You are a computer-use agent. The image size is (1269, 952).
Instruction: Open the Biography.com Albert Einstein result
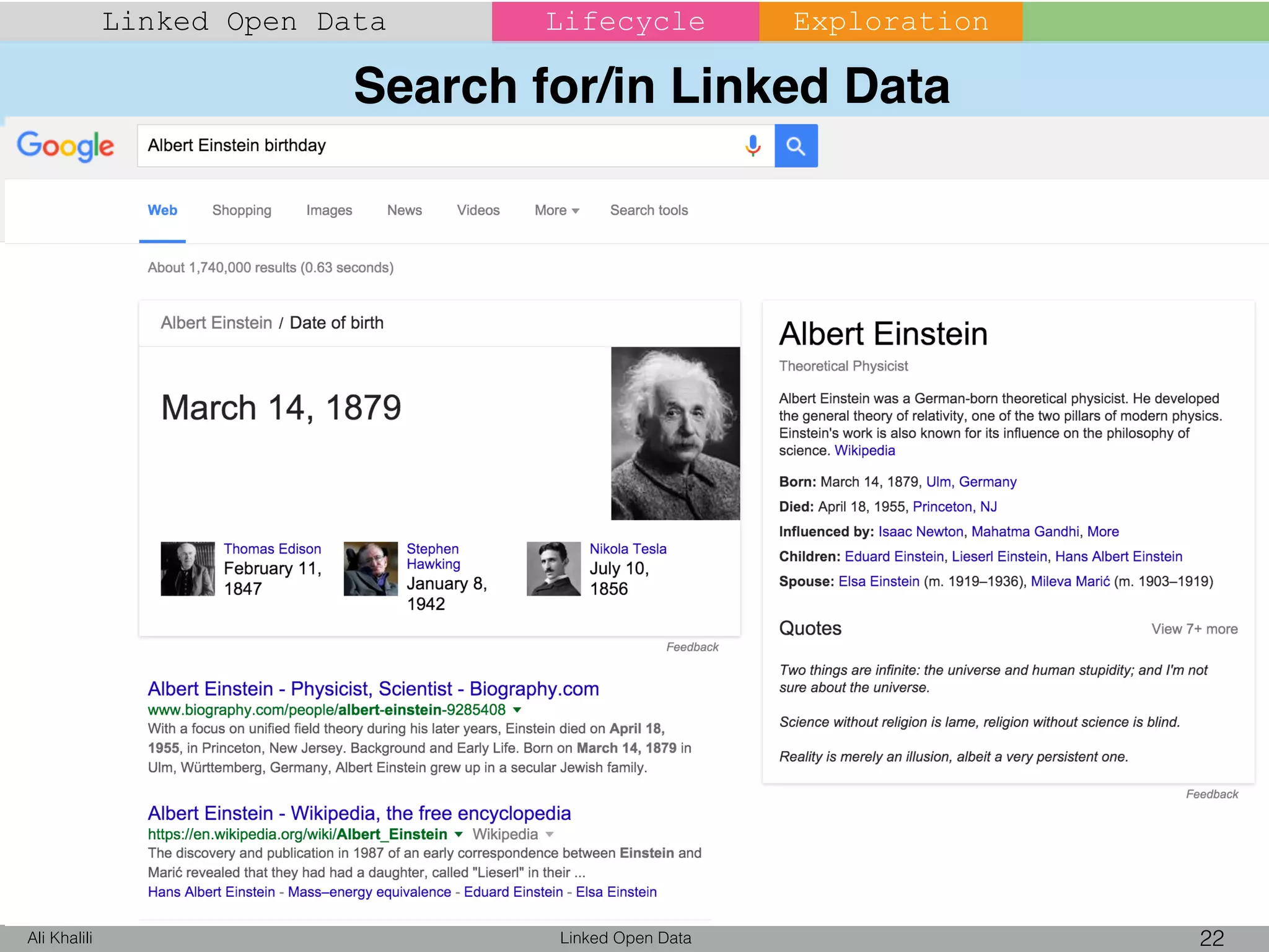click(x=373, y=689)
